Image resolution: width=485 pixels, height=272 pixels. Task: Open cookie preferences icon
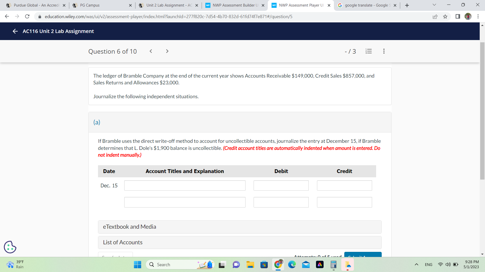point(10,247)
